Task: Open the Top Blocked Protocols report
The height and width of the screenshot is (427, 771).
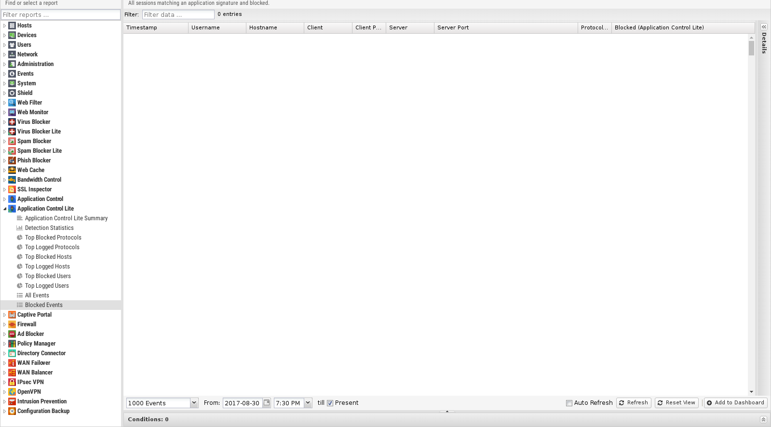Action: click(53, 238)
